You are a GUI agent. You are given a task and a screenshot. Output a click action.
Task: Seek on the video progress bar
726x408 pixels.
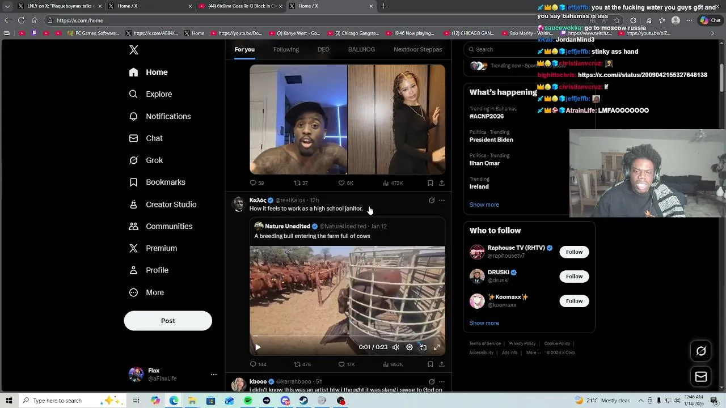coord(347,336)
